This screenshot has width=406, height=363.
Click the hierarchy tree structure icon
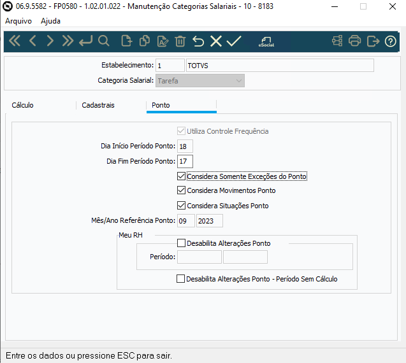click(337, 41)
